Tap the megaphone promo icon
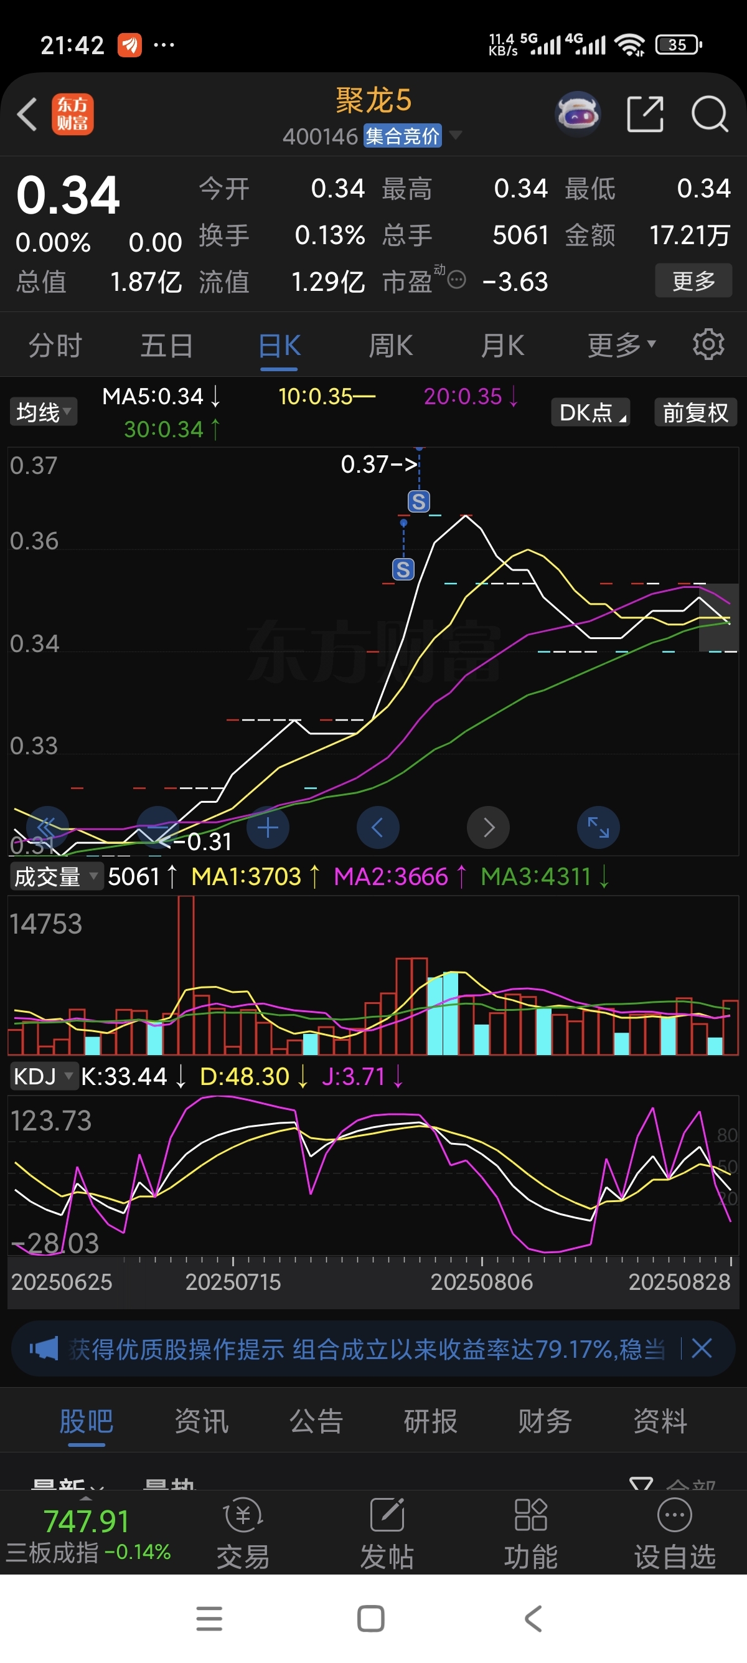This screenshot has width=747, height=1663. pos(44,1348)
